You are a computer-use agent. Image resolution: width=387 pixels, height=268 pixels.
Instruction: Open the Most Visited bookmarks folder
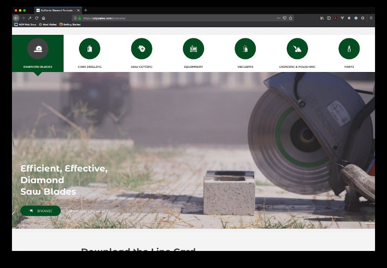click(48, 24)
